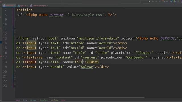Collapse the form fold marker at line 13
The image size is (182, 102).
[15, 39]
